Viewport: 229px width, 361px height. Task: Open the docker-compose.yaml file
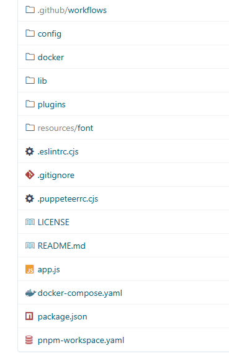[x=80, y=293]
